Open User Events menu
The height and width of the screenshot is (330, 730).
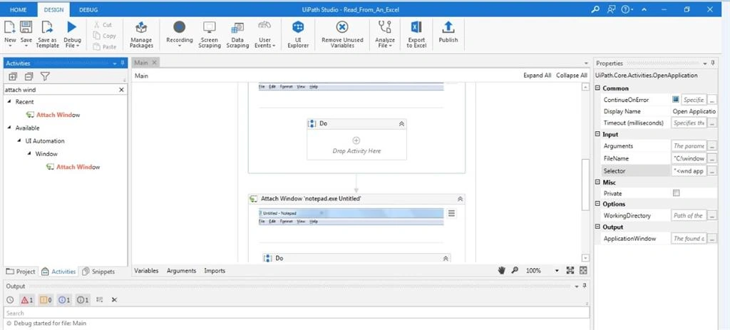264,34
